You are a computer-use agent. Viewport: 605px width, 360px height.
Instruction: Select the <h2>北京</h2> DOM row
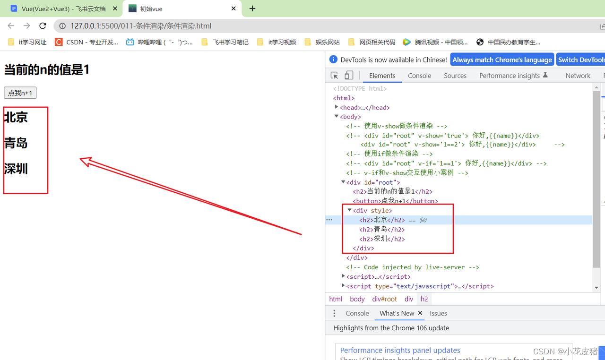click(x=458, y=220)
